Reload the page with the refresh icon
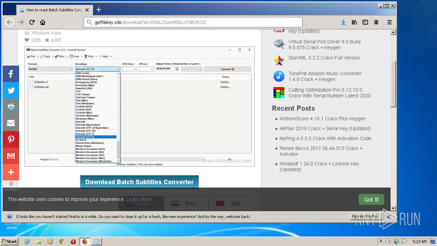 coord(32,22)
